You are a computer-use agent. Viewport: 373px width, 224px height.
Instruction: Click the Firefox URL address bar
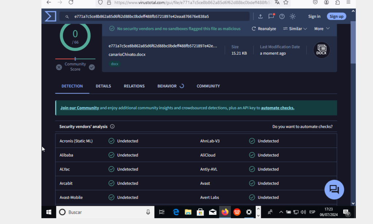point(193,3)
